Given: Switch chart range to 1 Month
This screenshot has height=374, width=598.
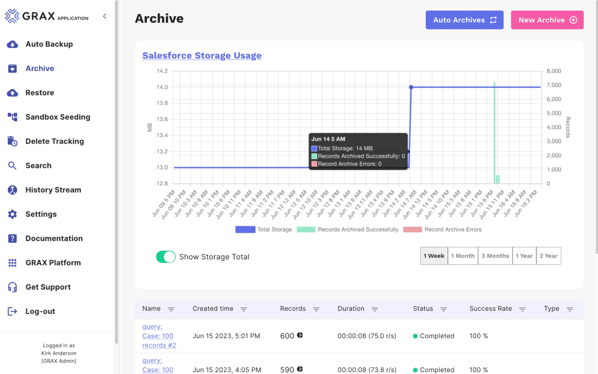Looking at the screenshot, I should coord(463,256).
